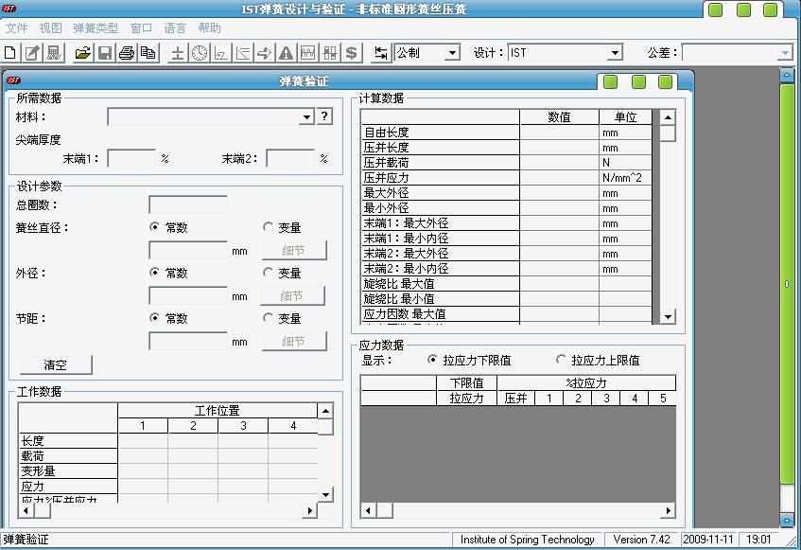The image size is (801, 550).
Task: Click the sliders adjustment icon
Action: 330,53
